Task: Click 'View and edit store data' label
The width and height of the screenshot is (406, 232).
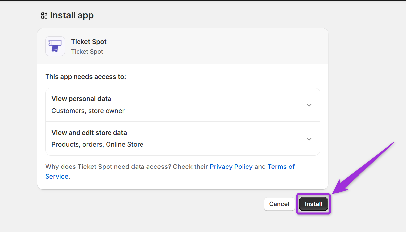Action: point(89,133)
